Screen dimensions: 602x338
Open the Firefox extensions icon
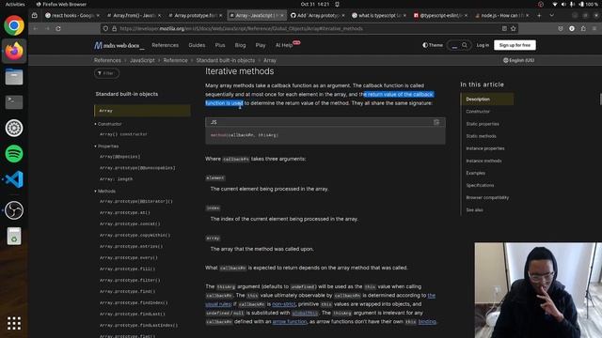(583, 28)
